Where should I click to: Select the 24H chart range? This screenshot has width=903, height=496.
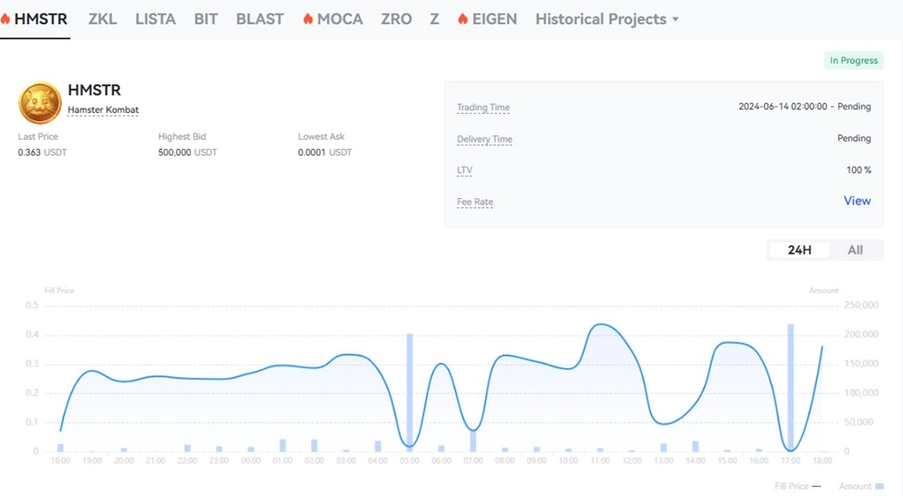coord(799,250)
